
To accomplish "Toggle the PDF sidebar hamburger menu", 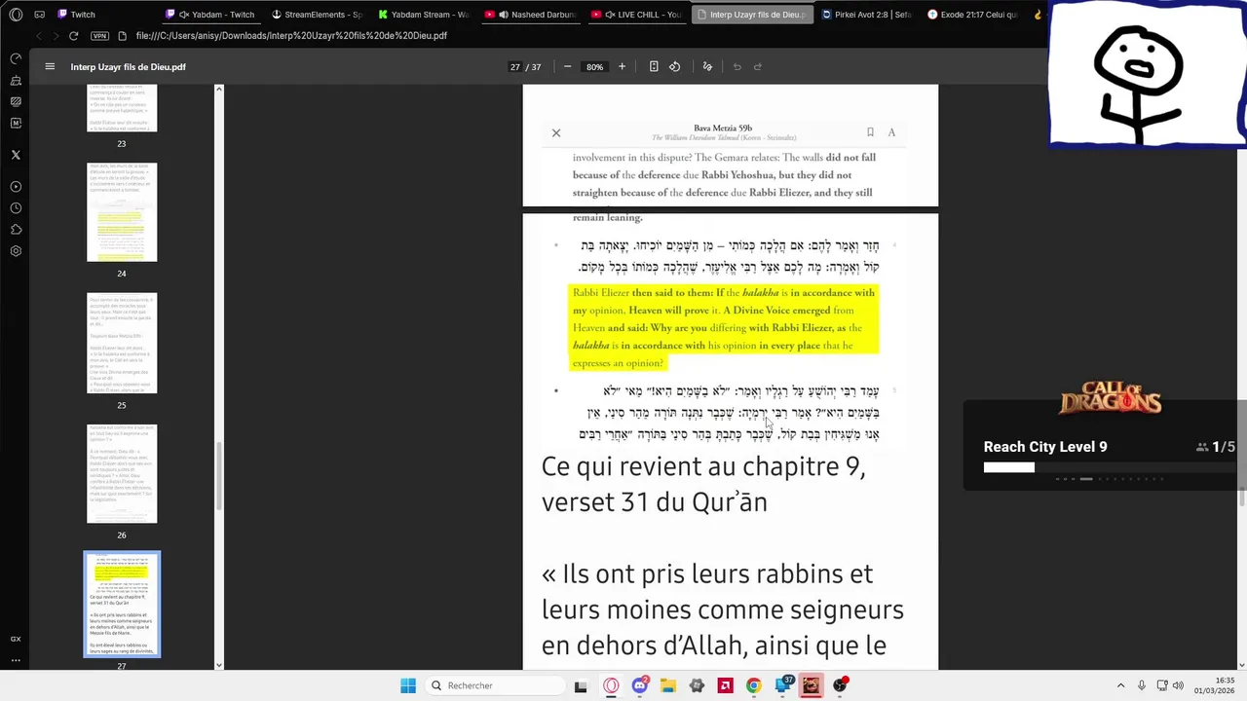I will point(50,66).
